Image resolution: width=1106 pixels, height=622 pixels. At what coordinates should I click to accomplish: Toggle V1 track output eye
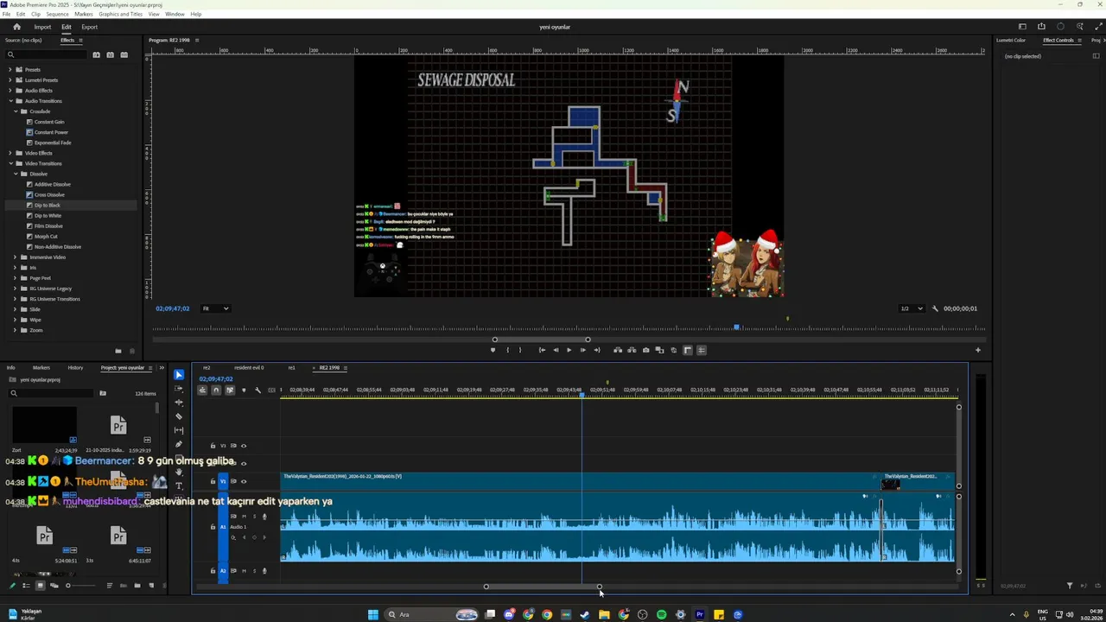click(244, 481)
